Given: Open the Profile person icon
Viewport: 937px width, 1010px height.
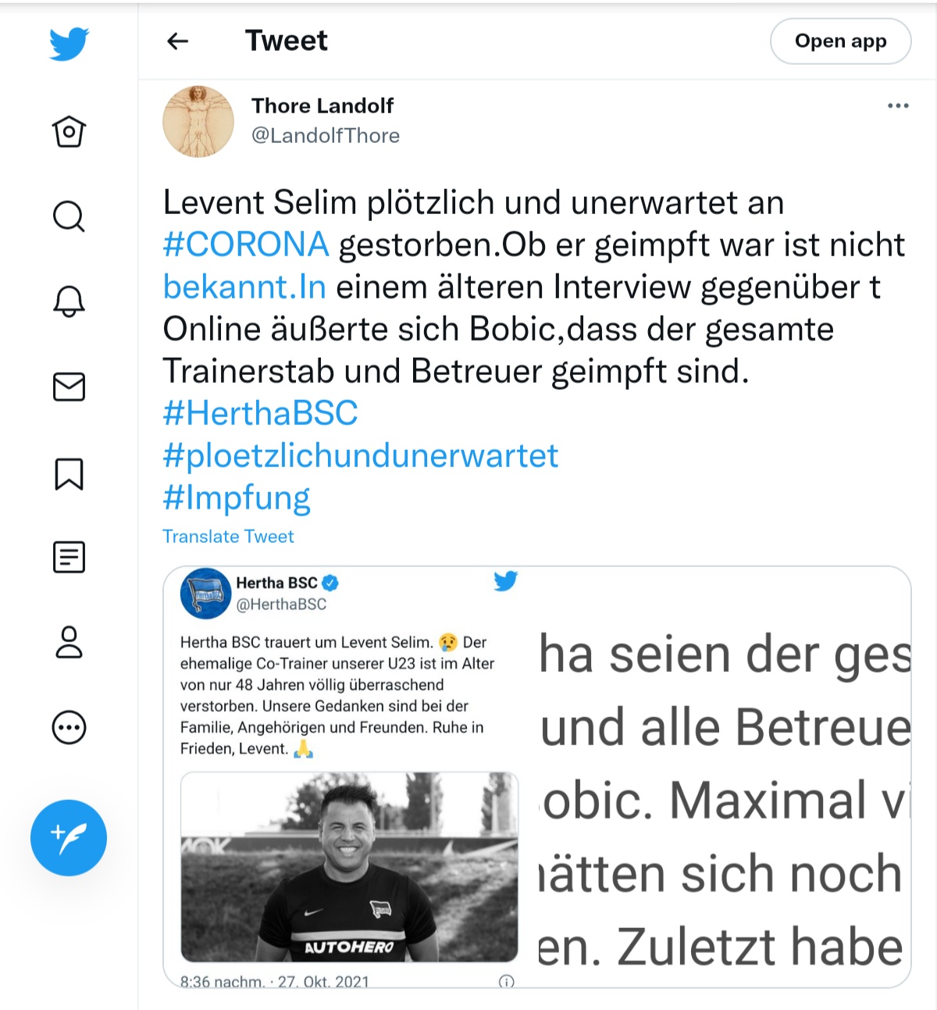Looking at the screenshot, I should 69,642.
